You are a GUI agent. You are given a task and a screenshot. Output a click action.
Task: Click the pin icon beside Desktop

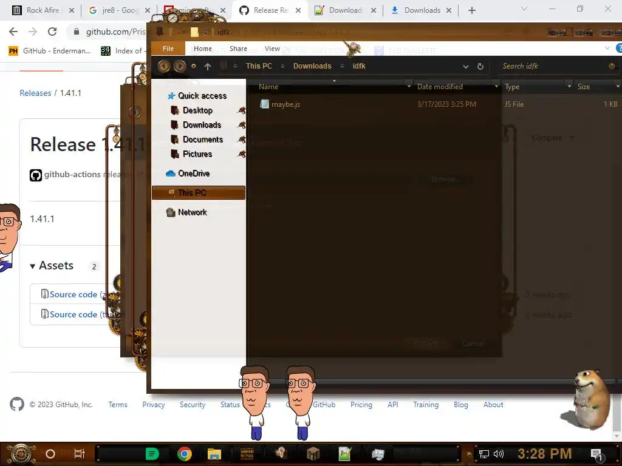(241, 110)
